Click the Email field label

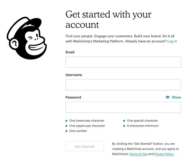point(70,52)
